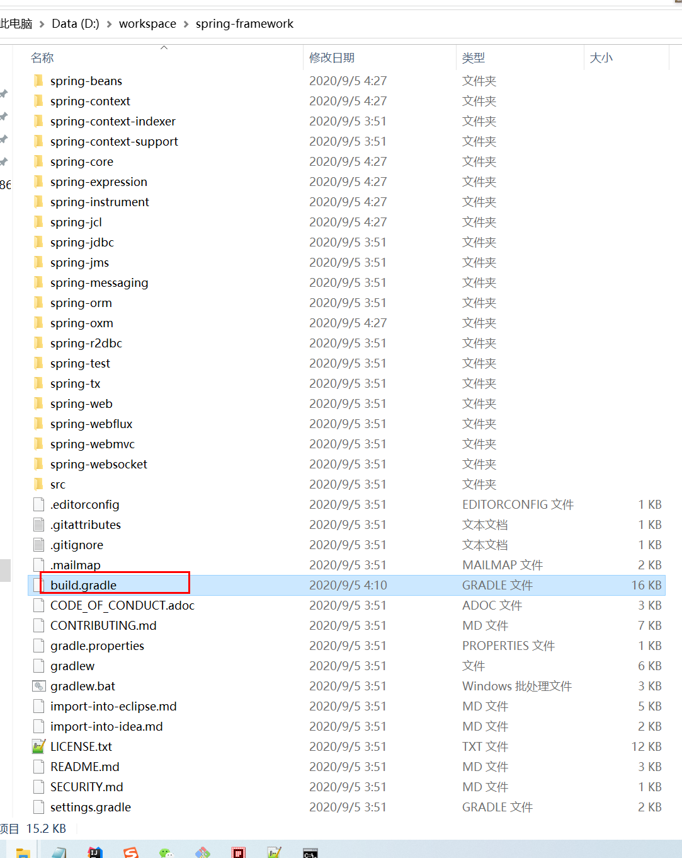Select the spring-oxm folder name
The image size is (682, 858).
pyautogui.click(x=82, y=323)
